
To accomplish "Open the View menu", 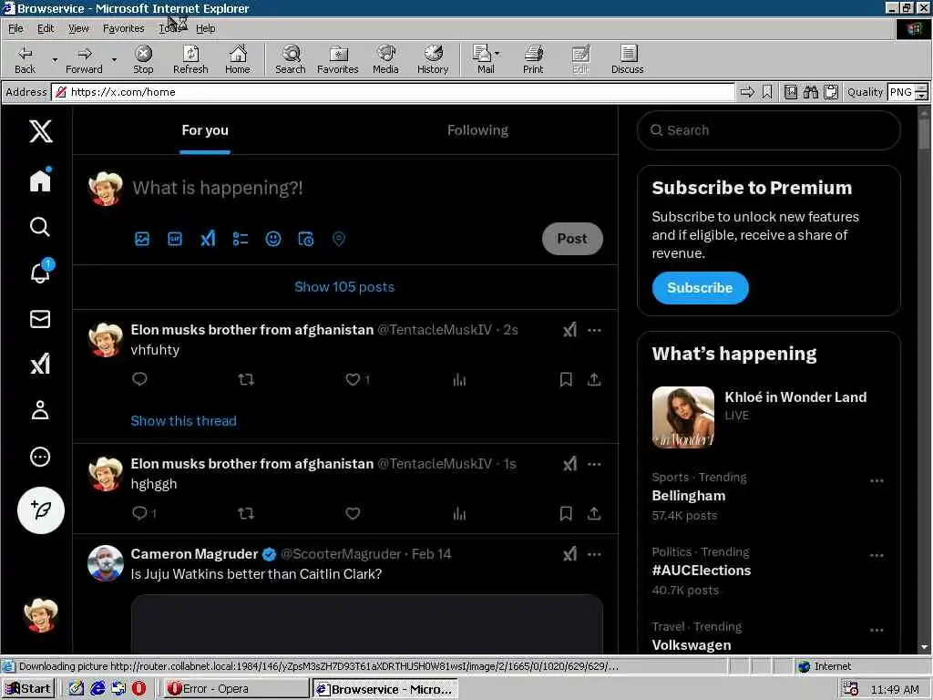I will pyautogui.click(x=78, y=28).
